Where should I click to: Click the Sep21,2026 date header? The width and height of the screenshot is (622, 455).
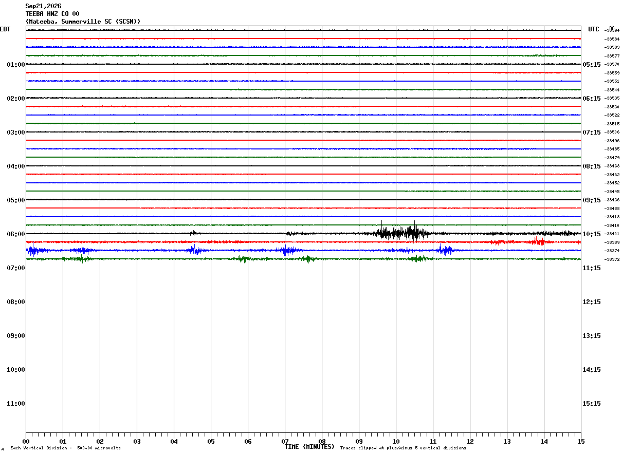tap(43, 6)
